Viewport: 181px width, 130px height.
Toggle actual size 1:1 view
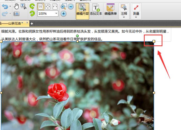41,6
